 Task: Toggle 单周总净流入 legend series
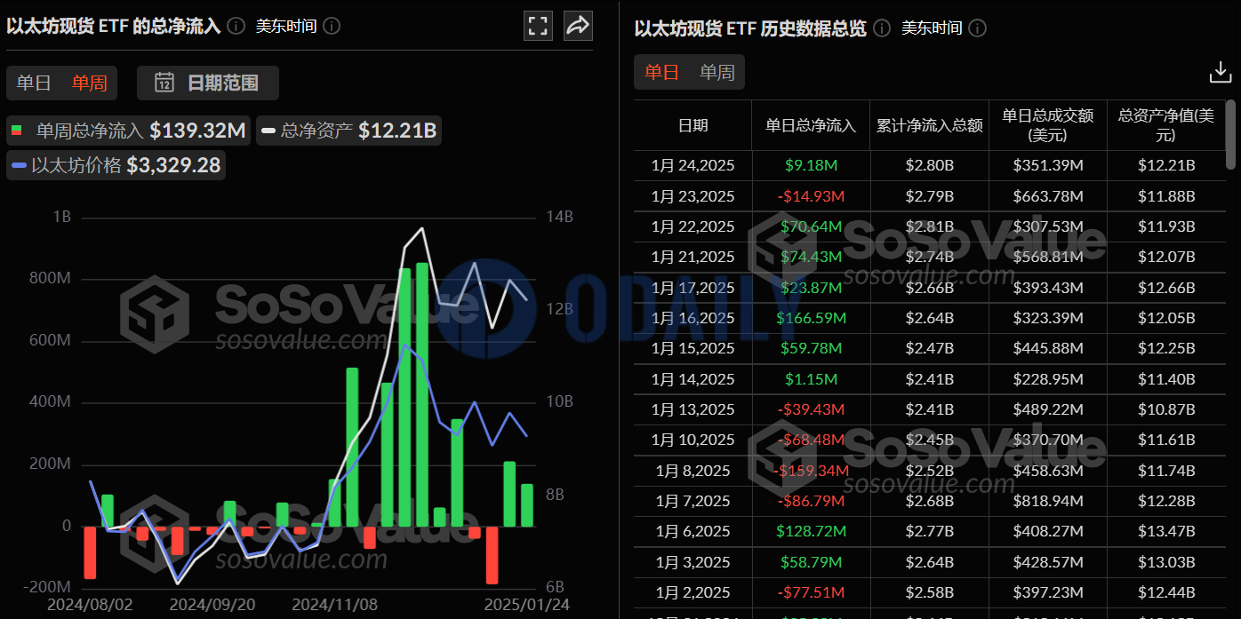pyautogui.click(x=129, y=131)
